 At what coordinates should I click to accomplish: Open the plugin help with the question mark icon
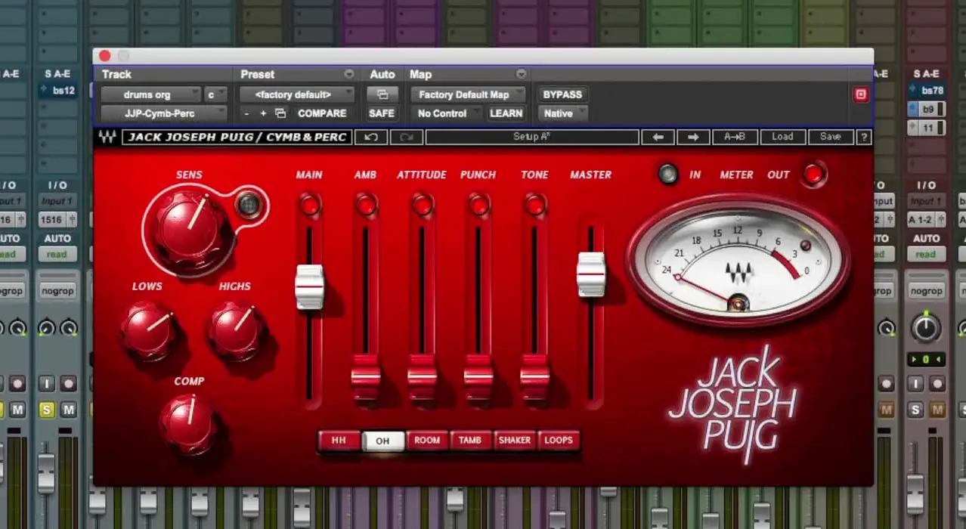(x=864, y=137)
